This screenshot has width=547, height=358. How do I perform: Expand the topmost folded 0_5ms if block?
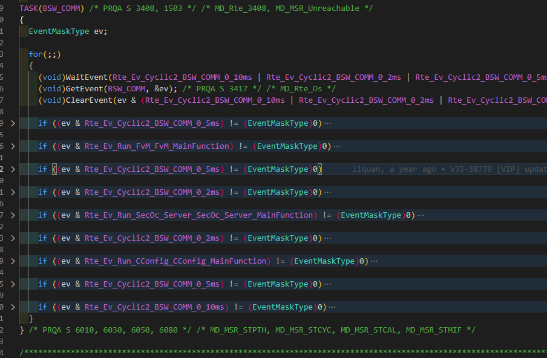tap(14, 123)
